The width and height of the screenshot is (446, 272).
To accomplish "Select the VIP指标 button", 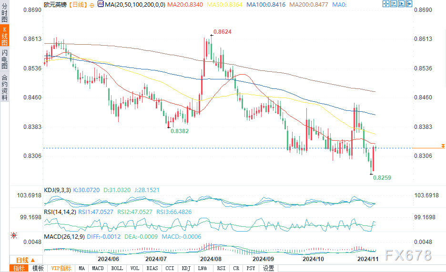I will click(x=61, y=268).
